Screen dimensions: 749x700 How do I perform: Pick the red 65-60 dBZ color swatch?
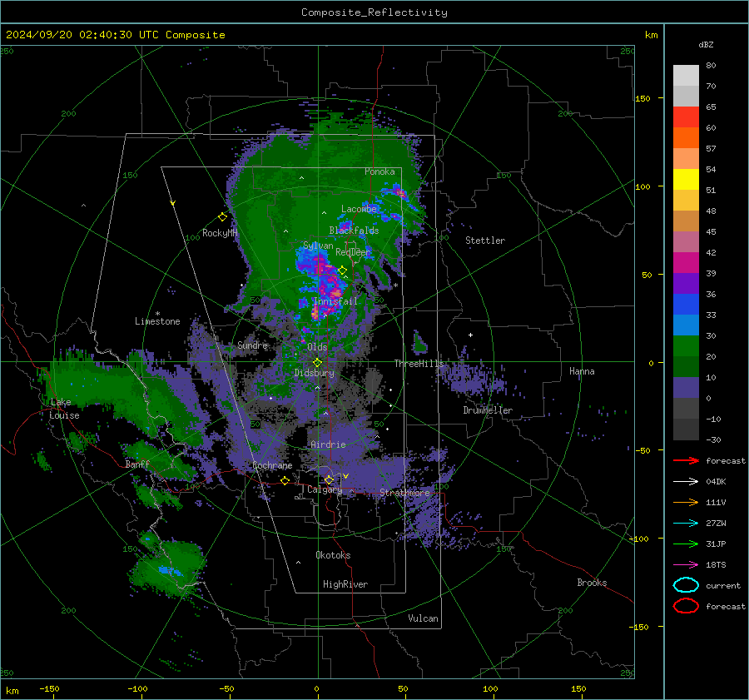pos(686,117)
